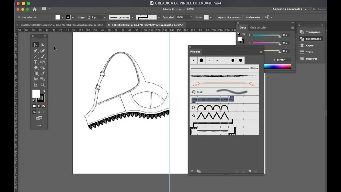
Task: Switch to 13EJERCICIO.ai document tab
Action: coord(148,25)
